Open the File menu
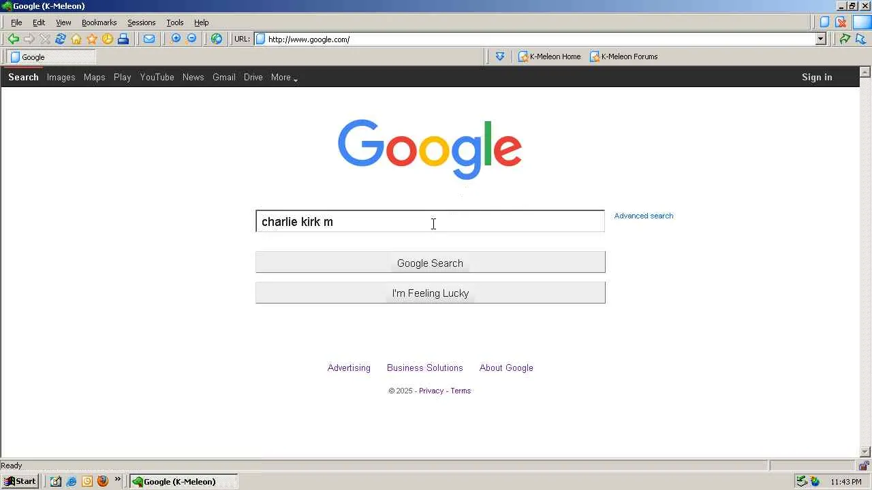This screenshot has height=490, width=872. point(16,22)
